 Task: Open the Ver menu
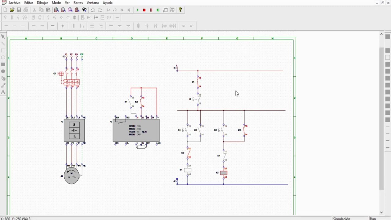click(67, 3)
